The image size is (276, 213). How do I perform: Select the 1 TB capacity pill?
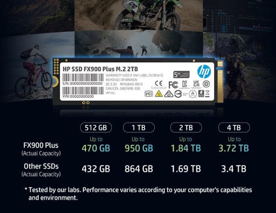click(139, 127)
